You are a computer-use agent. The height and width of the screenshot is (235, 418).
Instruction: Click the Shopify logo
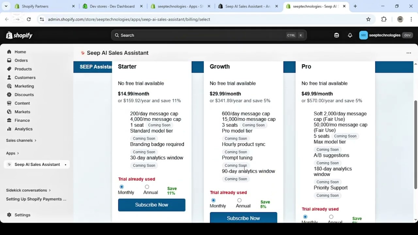[x=19, y=35]
